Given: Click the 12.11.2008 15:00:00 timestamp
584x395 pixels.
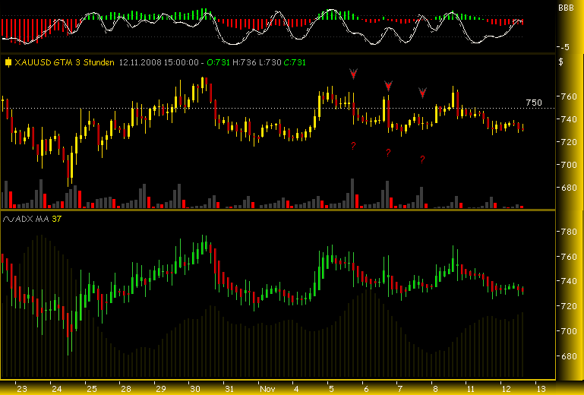Looking at the screenshot, I should coord(159,63).
